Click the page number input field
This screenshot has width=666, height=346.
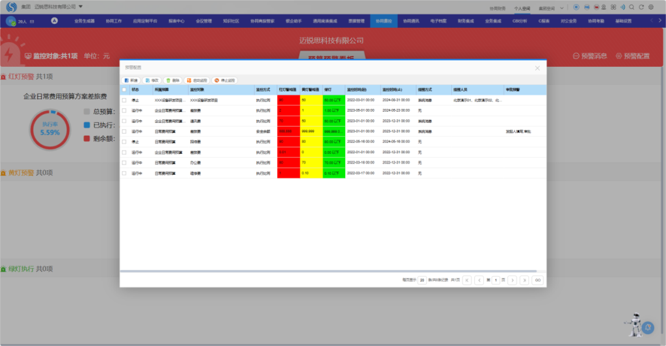click(x=496, y=280)
